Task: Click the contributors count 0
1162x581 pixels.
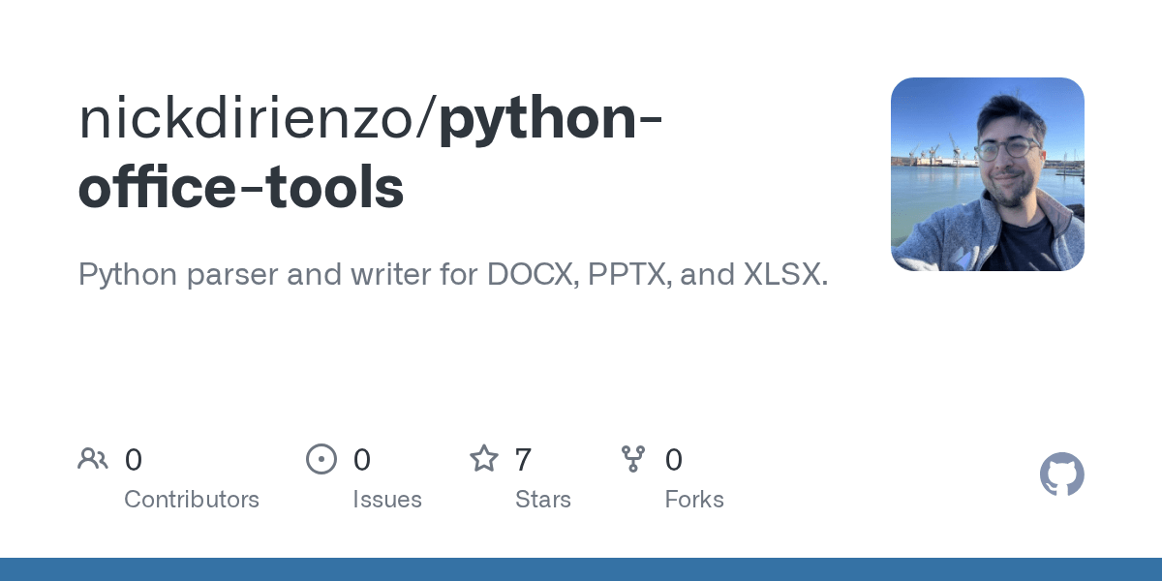Action: point(134,459)
